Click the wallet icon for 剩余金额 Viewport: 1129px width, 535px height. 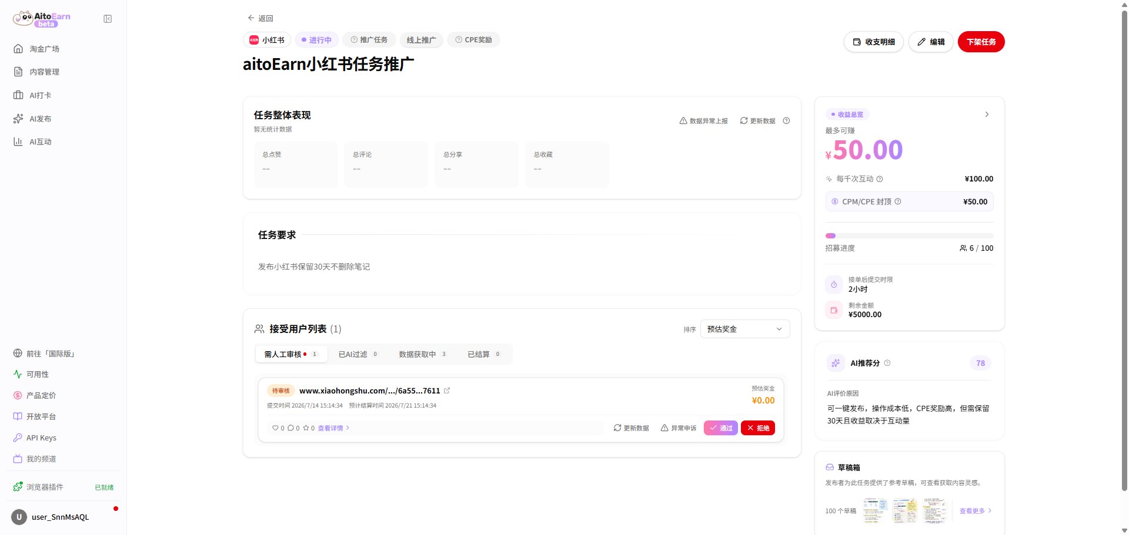(x=834, y=310)
